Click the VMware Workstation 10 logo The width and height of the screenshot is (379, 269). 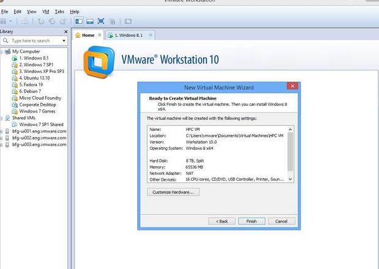click(x=99, y=62)
